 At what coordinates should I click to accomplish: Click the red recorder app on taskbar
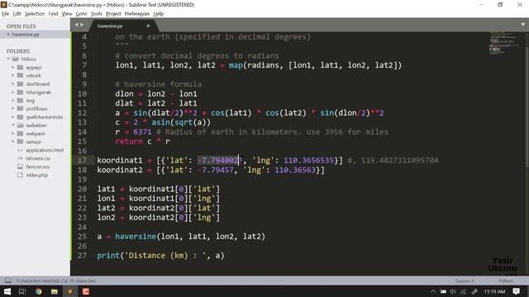pyautogui.click(x=86, y=291)
